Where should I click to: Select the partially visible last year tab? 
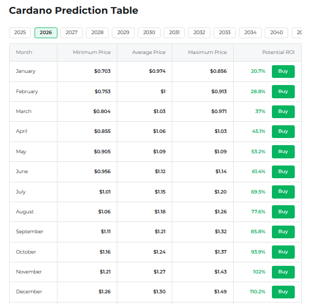coord(297,33)
